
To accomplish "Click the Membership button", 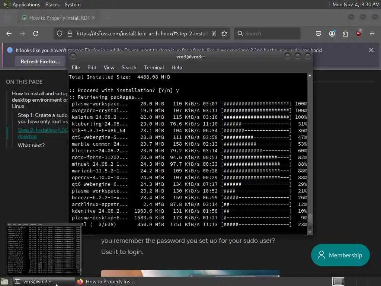I will tap(340, 255).
